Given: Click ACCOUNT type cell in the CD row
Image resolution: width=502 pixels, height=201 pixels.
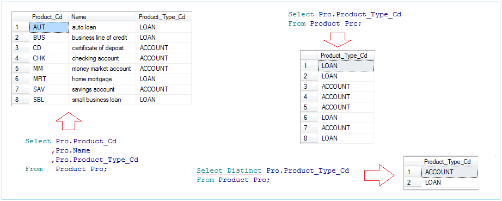Looking at the screenshot, I should (x=164, y=48).
